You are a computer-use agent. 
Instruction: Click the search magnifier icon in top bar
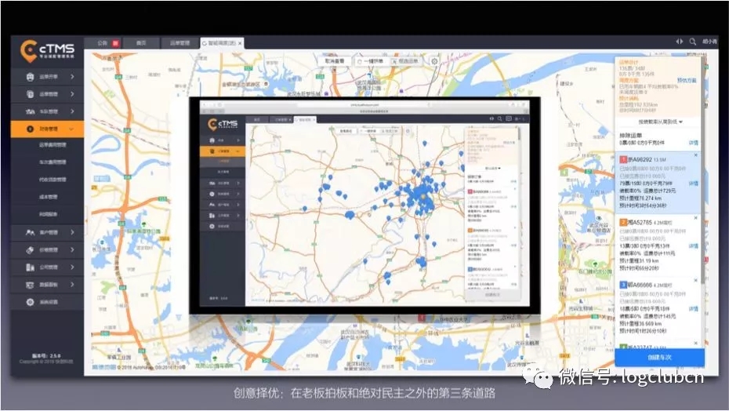(x=693, y=42)
